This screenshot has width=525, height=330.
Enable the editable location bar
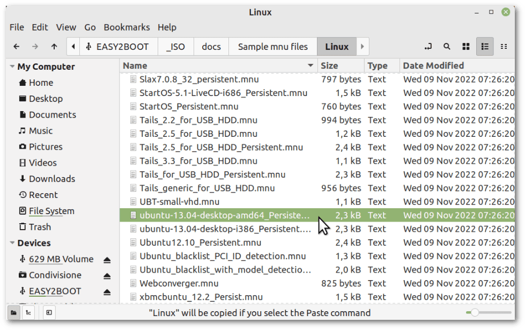428,46
